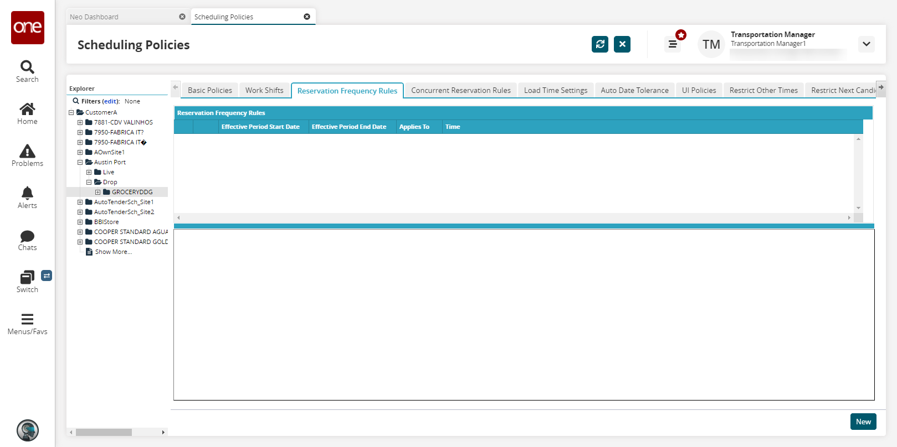Click the BBIStore folder icon
The width and height of the screenshot is (897, 447).
[x=89, y=222]
